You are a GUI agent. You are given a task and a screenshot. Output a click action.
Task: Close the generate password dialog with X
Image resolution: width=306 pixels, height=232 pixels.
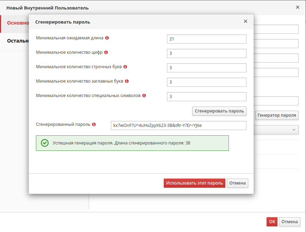pos(245,21)
